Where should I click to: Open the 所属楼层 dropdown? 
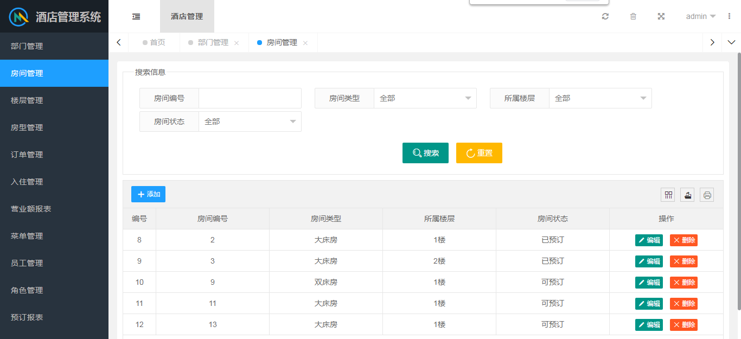coord(600,98)
